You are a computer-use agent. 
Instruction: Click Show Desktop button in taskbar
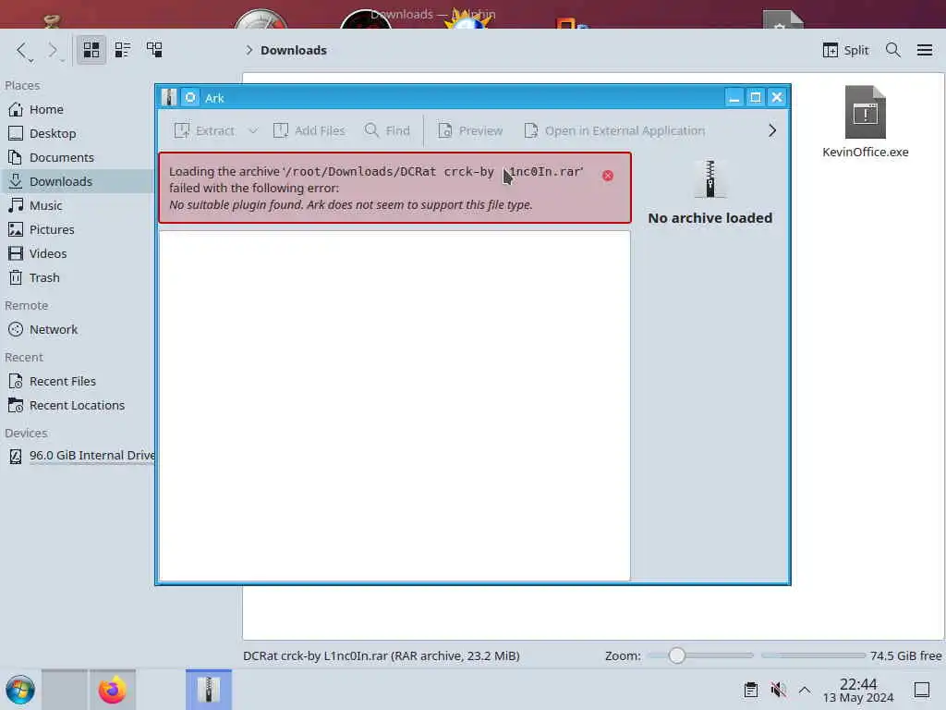(922, 690)
